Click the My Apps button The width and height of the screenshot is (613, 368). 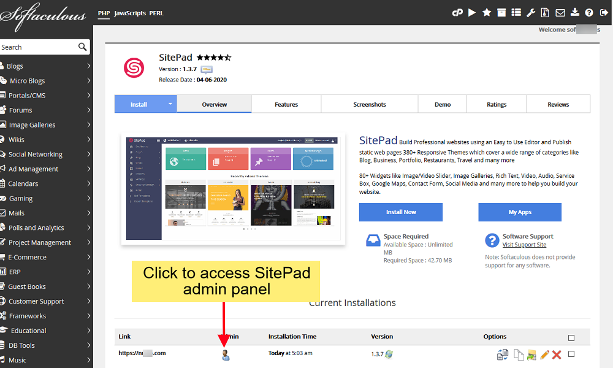(x=520, y=212)
